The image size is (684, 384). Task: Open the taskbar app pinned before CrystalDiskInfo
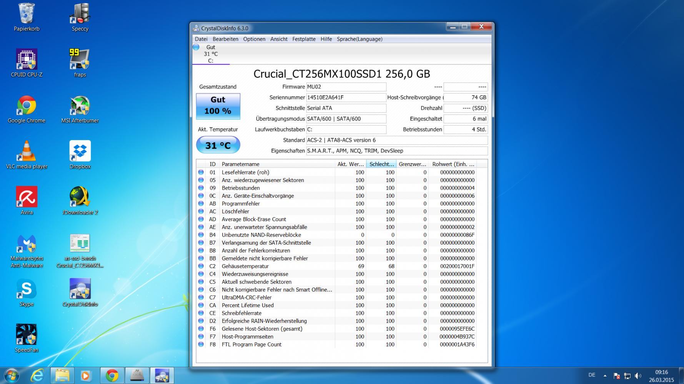pyautogui.click(x=137, y=375)
